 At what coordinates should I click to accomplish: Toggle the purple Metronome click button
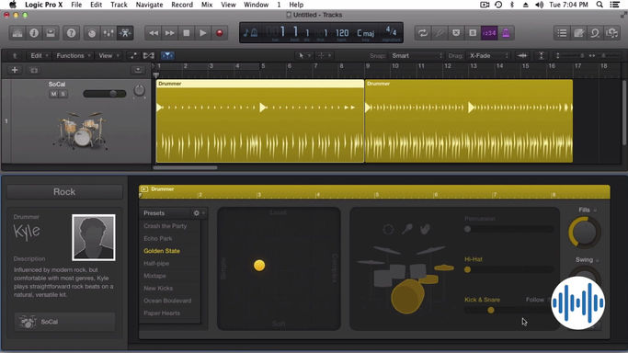(506, 33)
